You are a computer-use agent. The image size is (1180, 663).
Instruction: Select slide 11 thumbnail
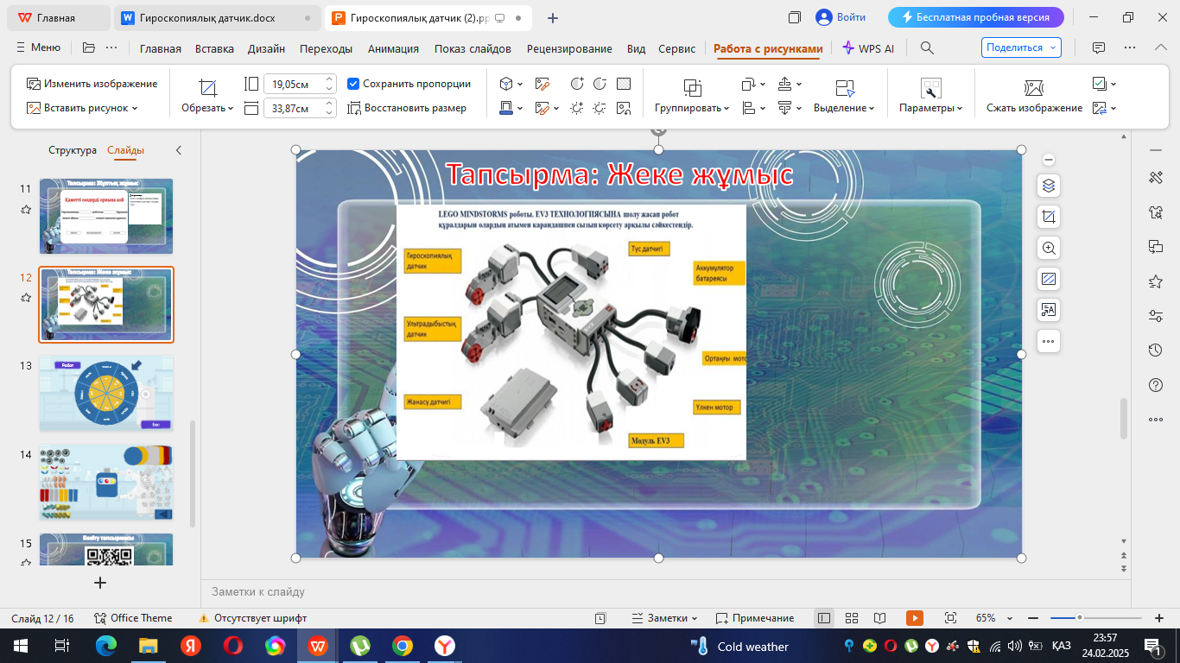pos(106,216)
